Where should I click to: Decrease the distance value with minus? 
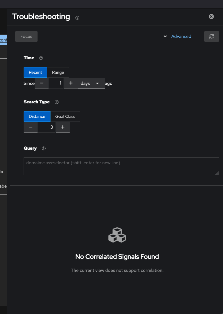pyautogui.click(x=31, y=127)
